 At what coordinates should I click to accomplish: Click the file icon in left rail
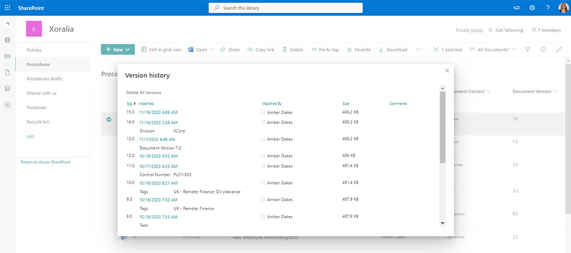(x=7, y=72)
